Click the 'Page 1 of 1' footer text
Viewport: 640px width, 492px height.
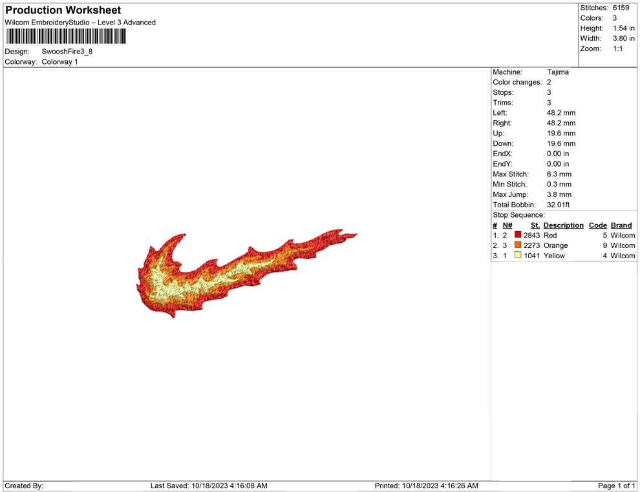616,486
